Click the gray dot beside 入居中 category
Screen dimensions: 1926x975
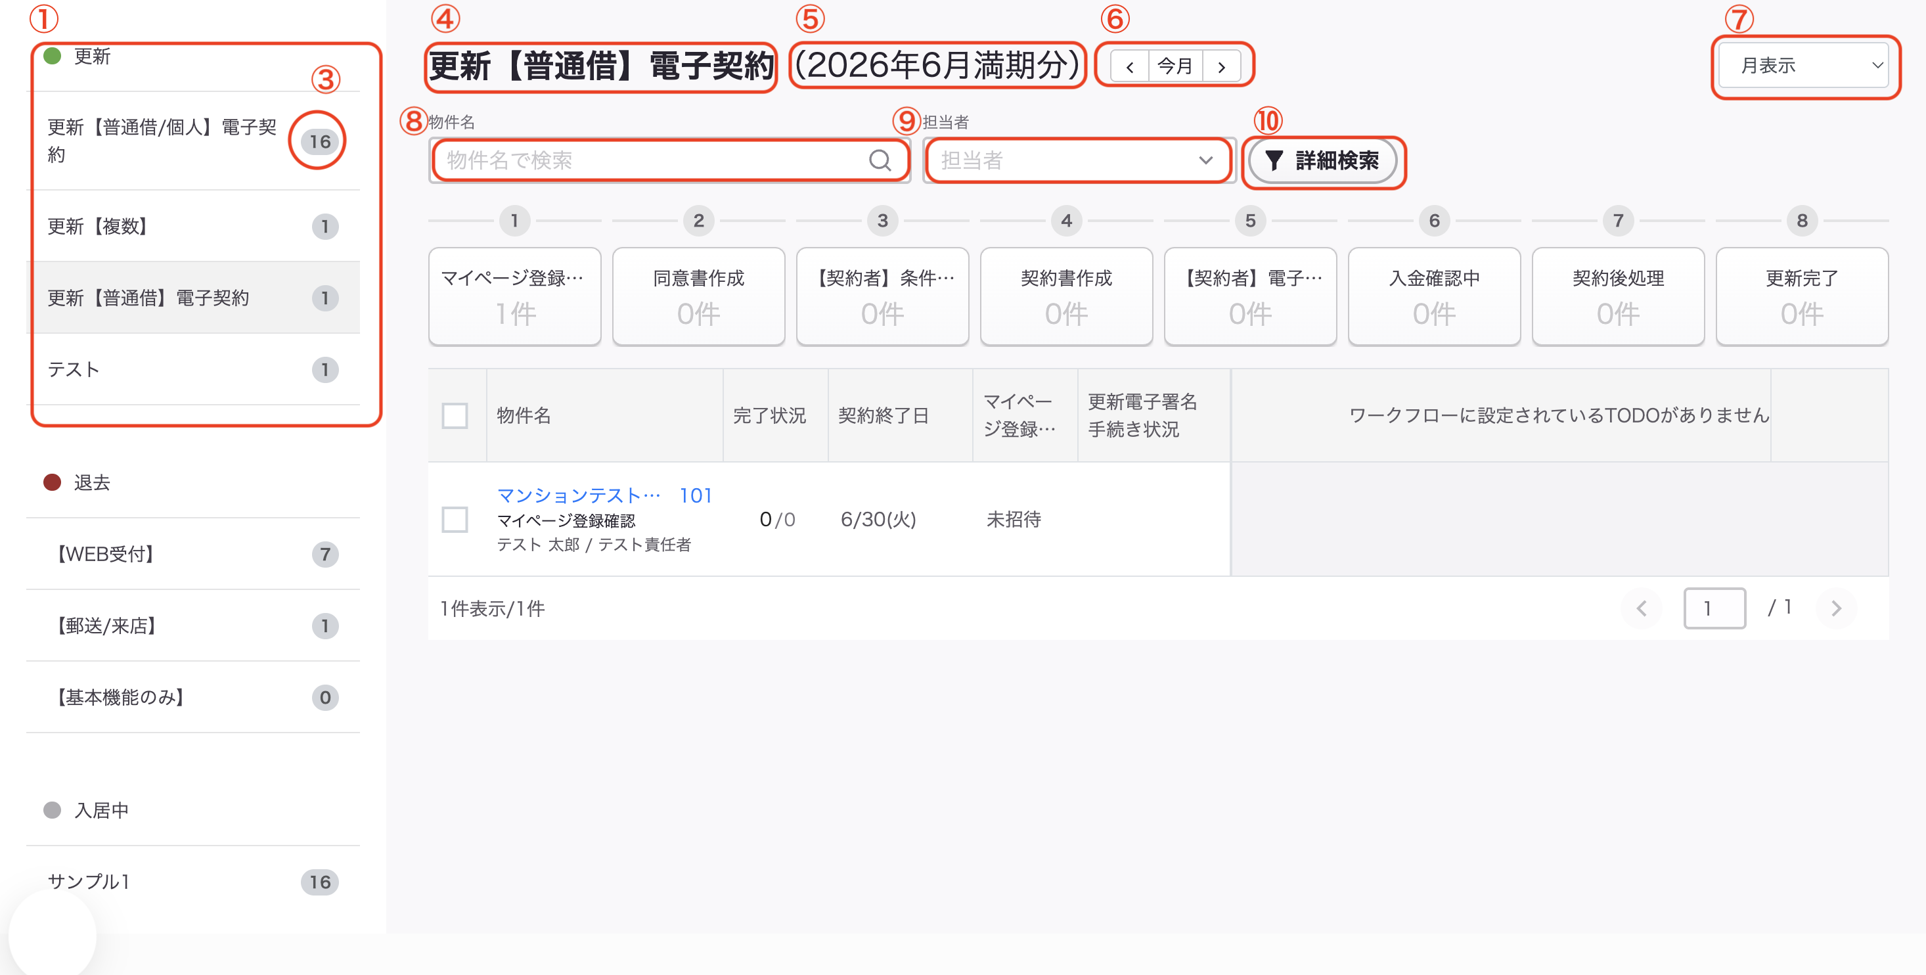coord(53,809)
